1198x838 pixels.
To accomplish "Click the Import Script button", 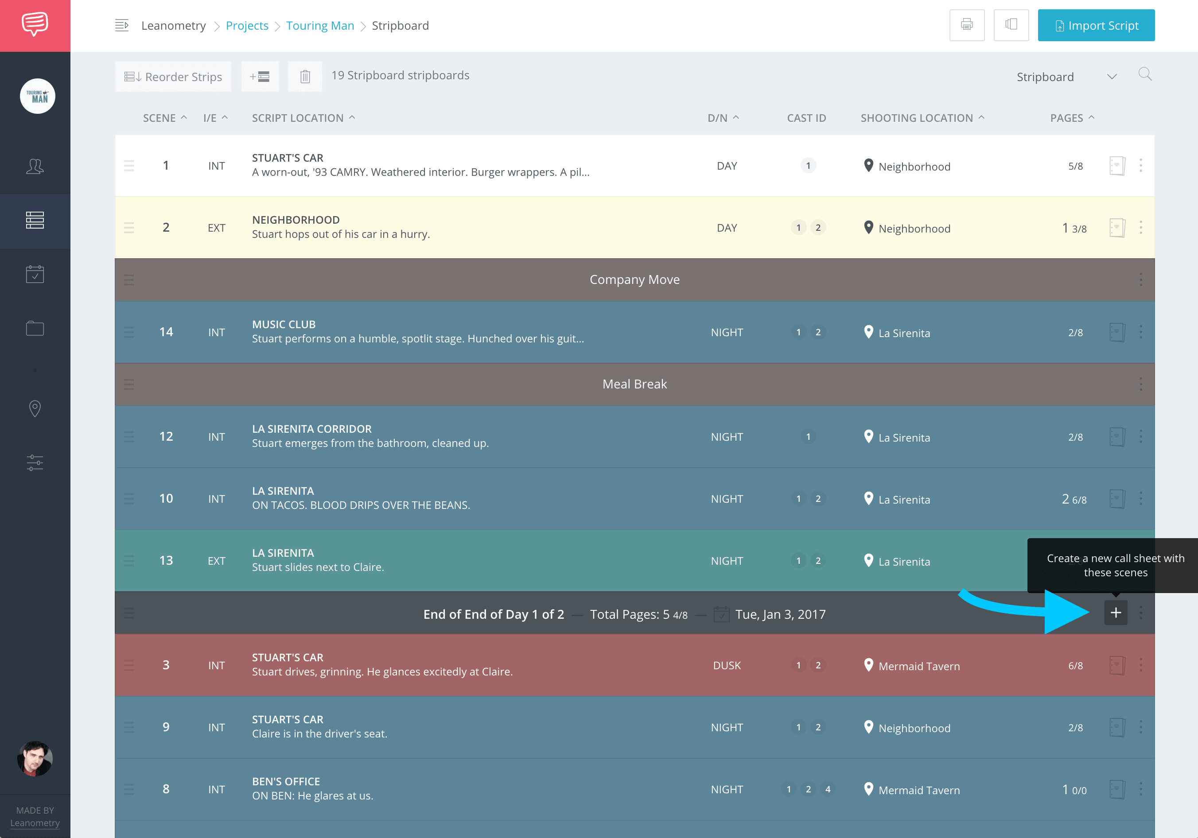I will point(1096,25).
